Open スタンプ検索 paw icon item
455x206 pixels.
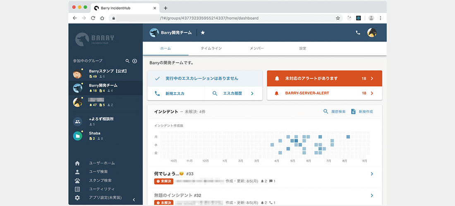coord(100,180)
